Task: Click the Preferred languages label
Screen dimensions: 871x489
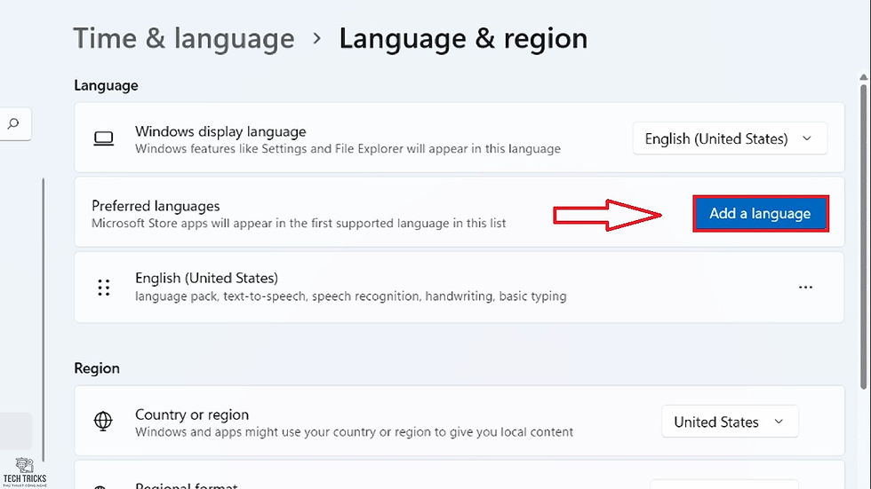Action: pyautogui.click(x=156, y=206)
